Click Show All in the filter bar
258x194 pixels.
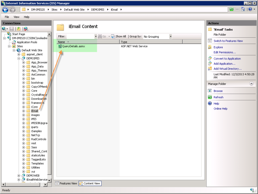[x=120, y=37]
